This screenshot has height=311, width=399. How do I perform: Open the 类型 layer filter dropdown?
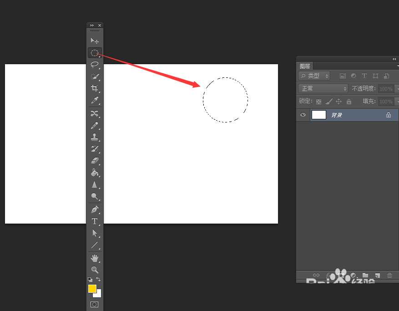(314, 76)
